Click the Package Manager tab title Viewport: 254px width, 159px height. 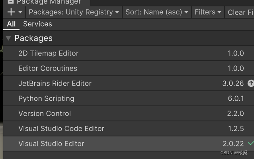pyautogui.click(x=49, y=2)
